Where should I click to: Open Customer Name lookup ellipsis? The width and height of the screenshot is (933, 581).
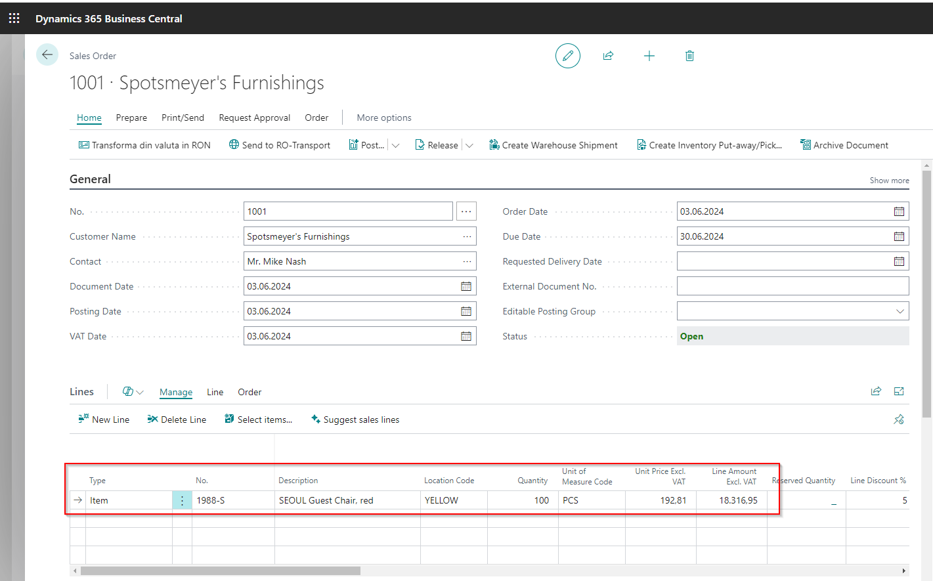467,236
